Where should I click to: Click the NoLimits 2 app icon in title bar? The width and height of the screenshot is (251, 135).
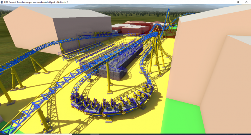[2, 2]
